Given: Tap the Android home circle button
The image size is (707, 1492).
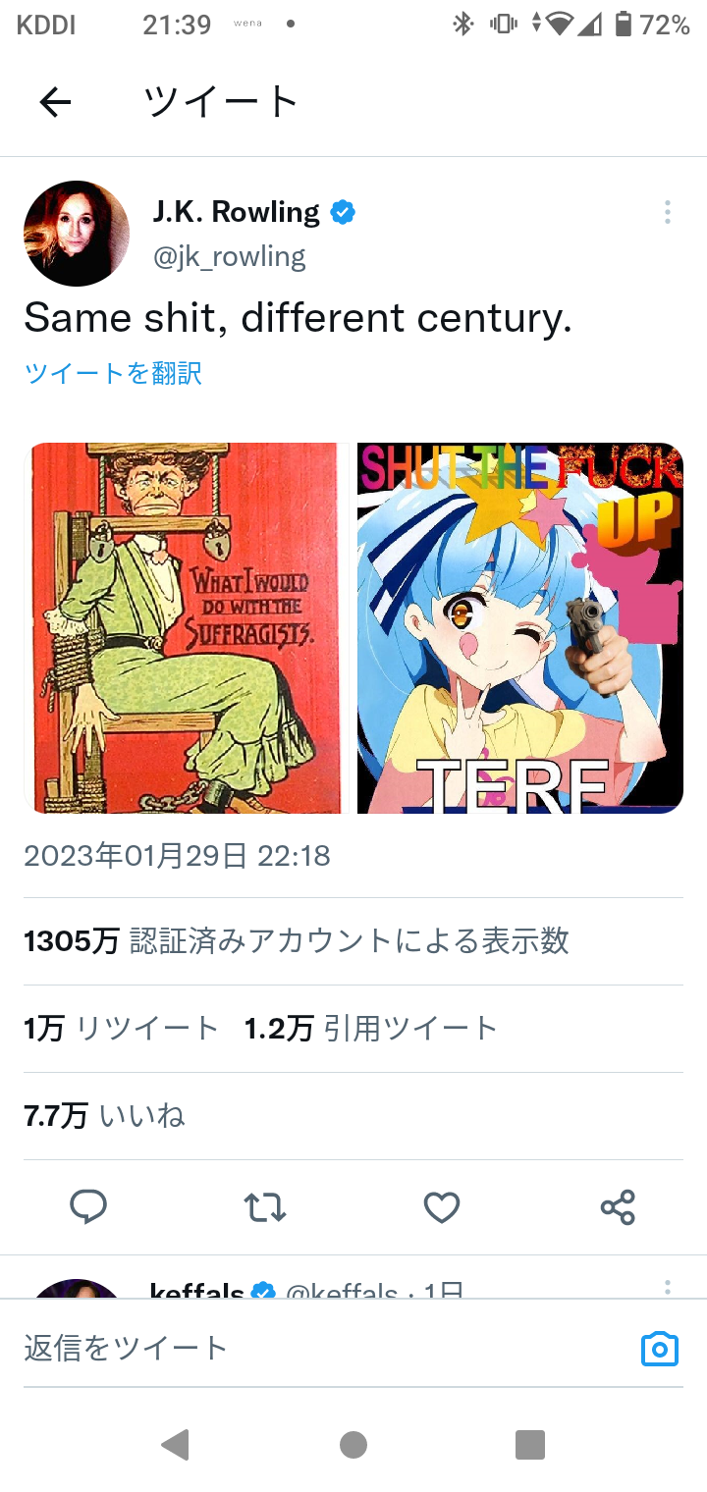Looking at the screenshot, I should pos(353,1445).
